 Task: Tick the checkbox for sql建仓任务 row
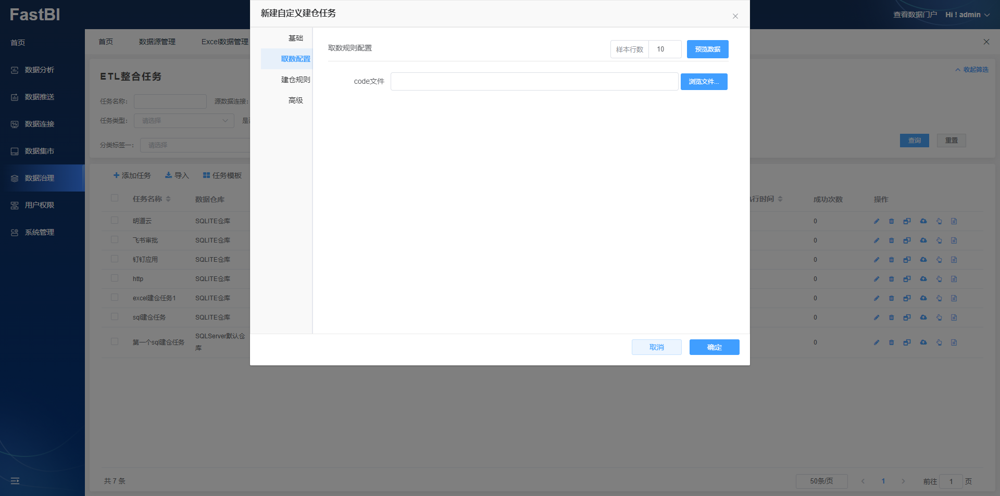coord(115,316)
